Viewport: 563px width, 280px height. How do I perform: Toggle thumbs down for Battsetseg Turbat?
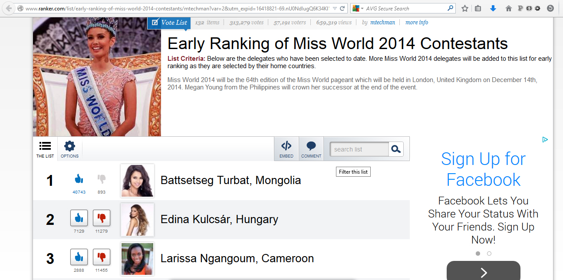point(102,178)
